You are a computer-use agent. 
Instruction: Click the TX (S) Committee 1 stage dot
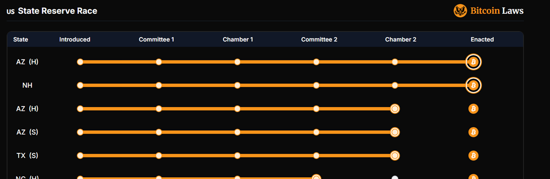tap(159, 156)
